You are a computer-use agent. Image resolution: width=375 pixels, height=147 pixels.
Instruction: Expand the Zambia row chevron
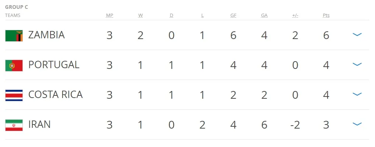coord(357,35)
